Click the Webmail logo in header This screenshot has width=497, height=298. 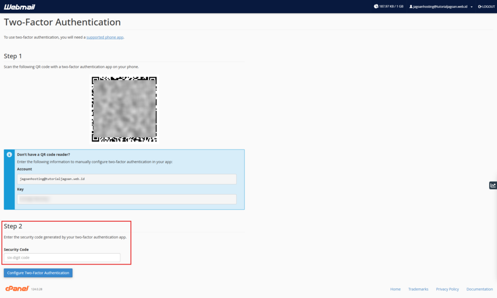click(x=19, y=7)
